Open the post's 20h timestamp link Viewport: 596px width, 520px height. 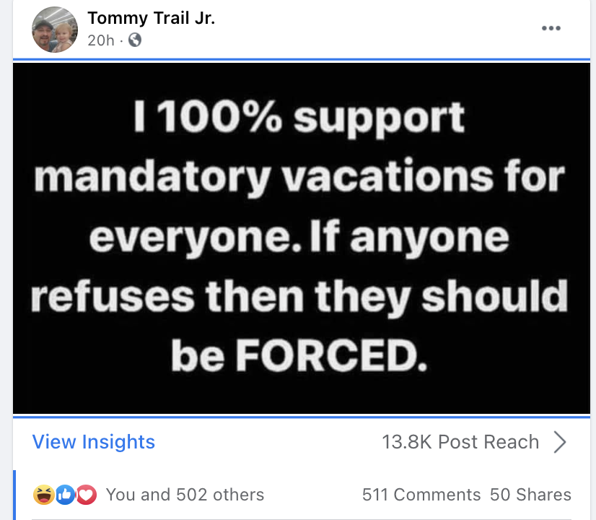click(x=101, y=41)
